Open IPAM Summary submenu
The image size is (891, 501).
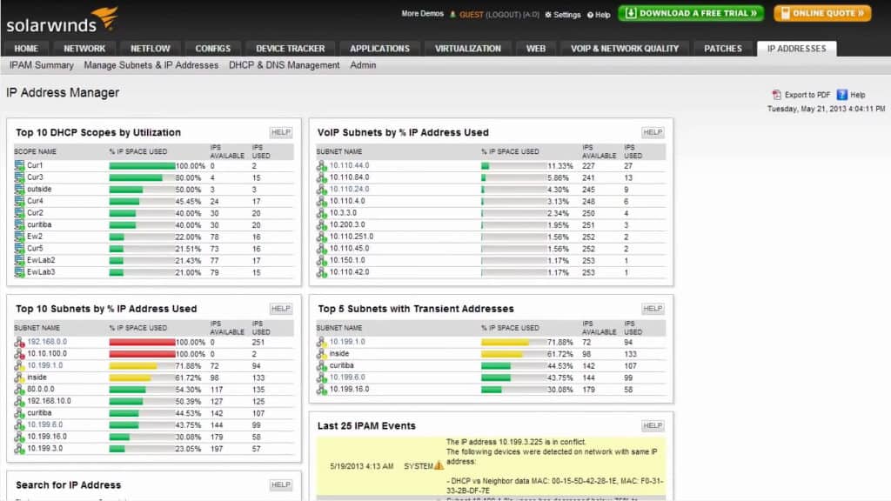[42, 65]
